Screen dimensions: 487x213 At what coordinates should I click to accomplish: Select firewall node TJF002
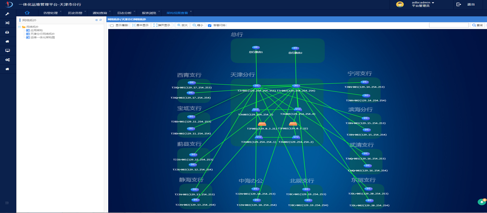pyautogui.click(x=293, y=124)
